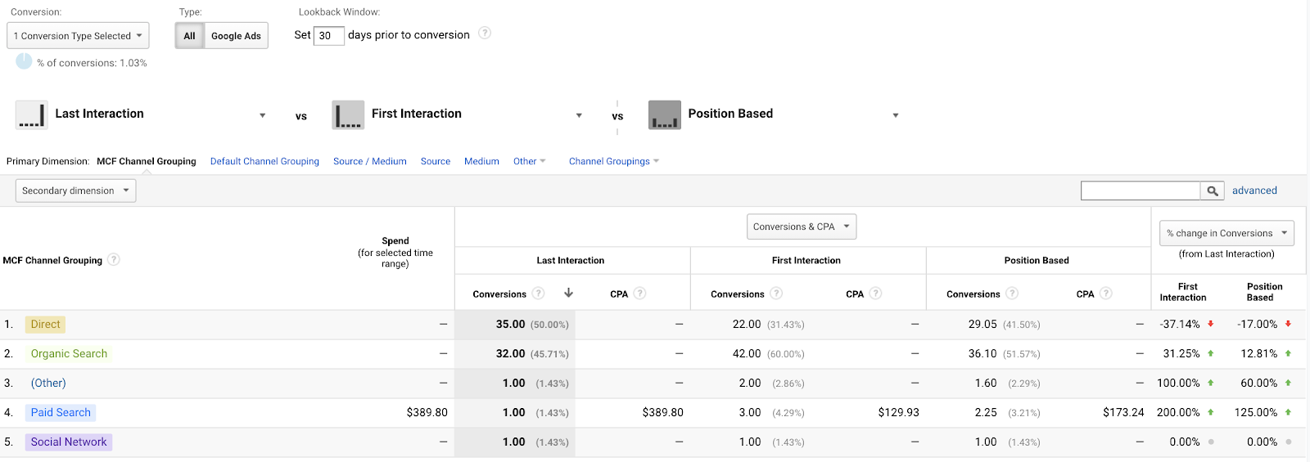Open the Conversions & CPA dropdown
This screenshot has height=462, width=1310.
(801, 227)
